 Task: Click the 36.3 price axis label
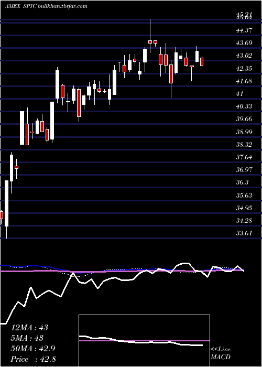point(242,182)
